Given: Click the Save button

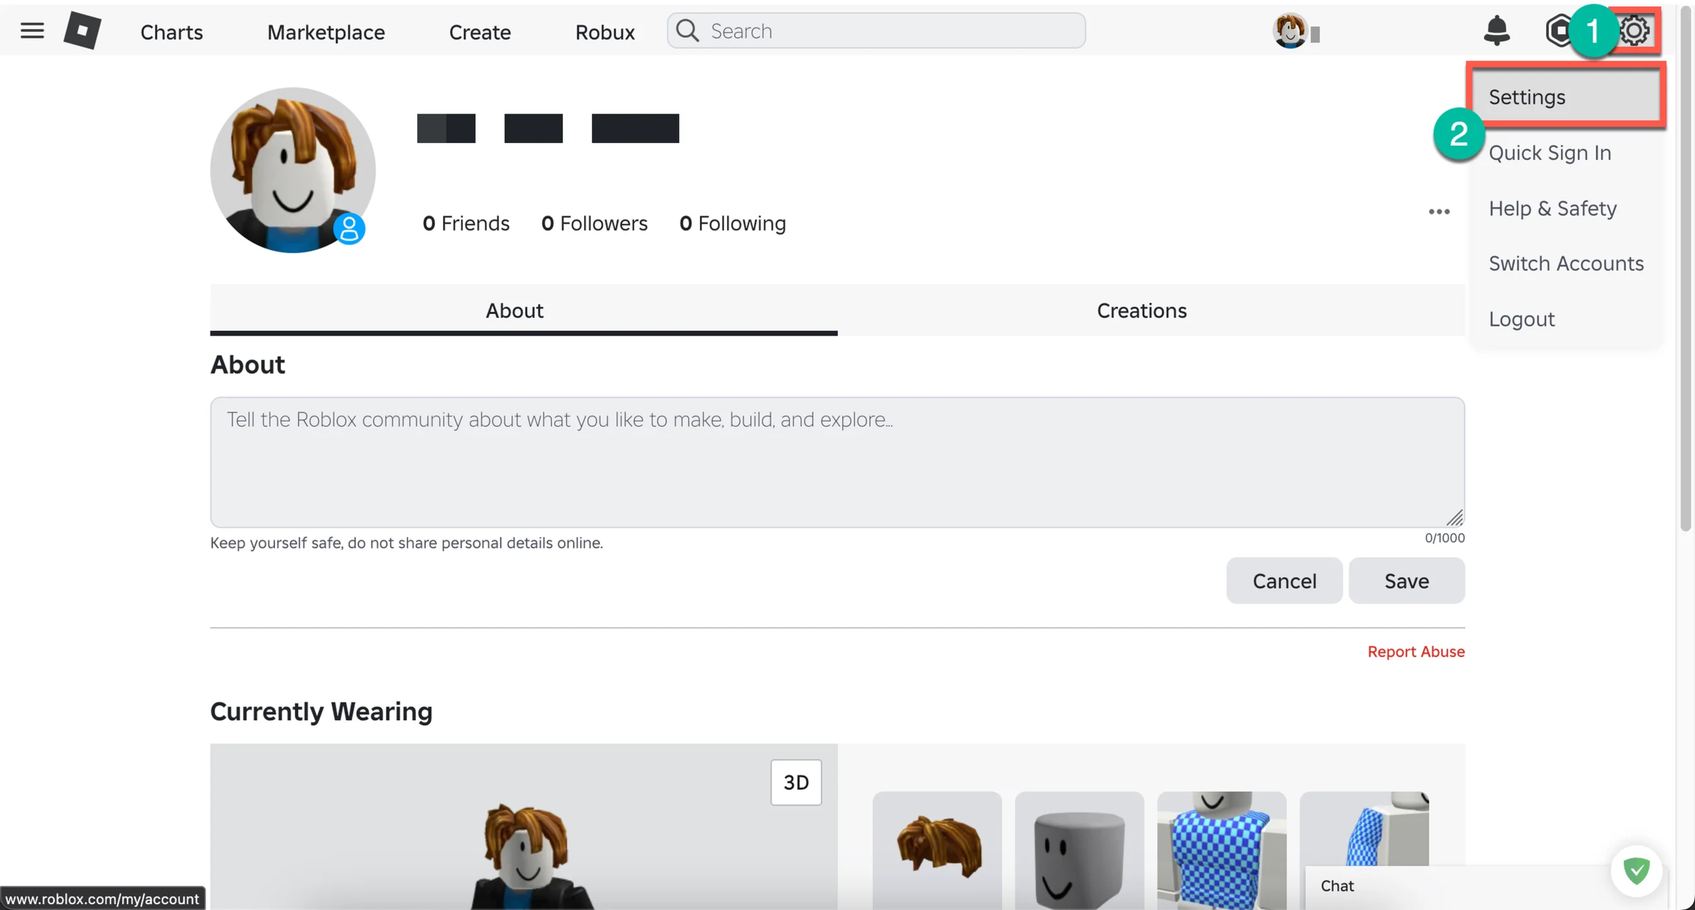Looking at the screenshot, I should click(1406, 580).
